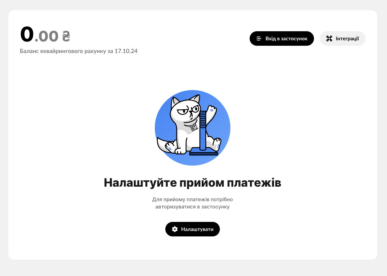Screen dimensions: 387x276
Task: Click the gear icon next to Налаштувати
Action: click(x=175, y=229)
